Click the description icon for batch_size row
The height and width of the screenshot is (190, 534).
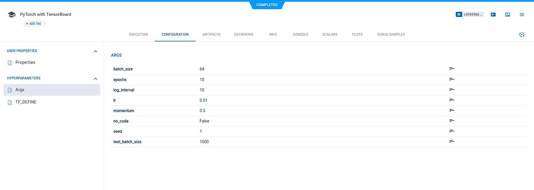coord(452,69)
